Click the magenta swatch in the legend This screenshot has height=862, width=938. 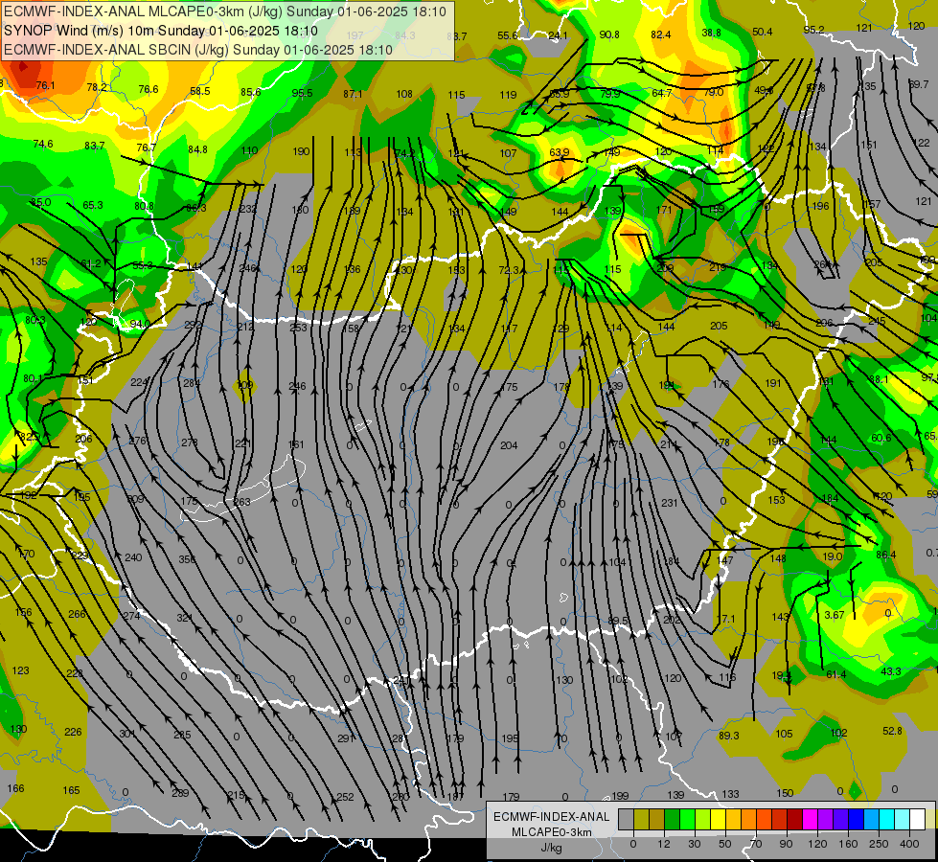pyautogui.click(x=811, y=819)
